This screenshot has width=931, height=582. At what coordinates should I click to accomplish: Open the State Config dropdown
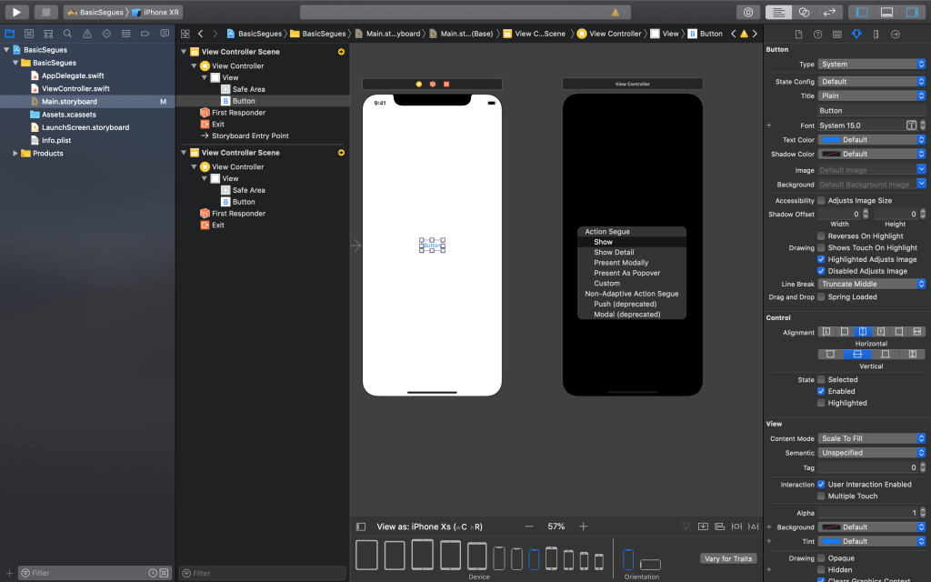point(872,81)
